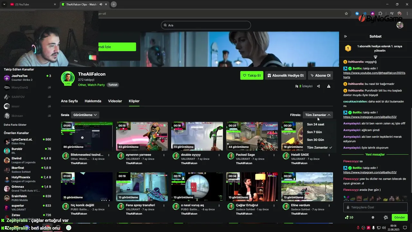Open the YouTube shorts link in chat
This screenshot has width=412, height=232.
coord(374,75)
